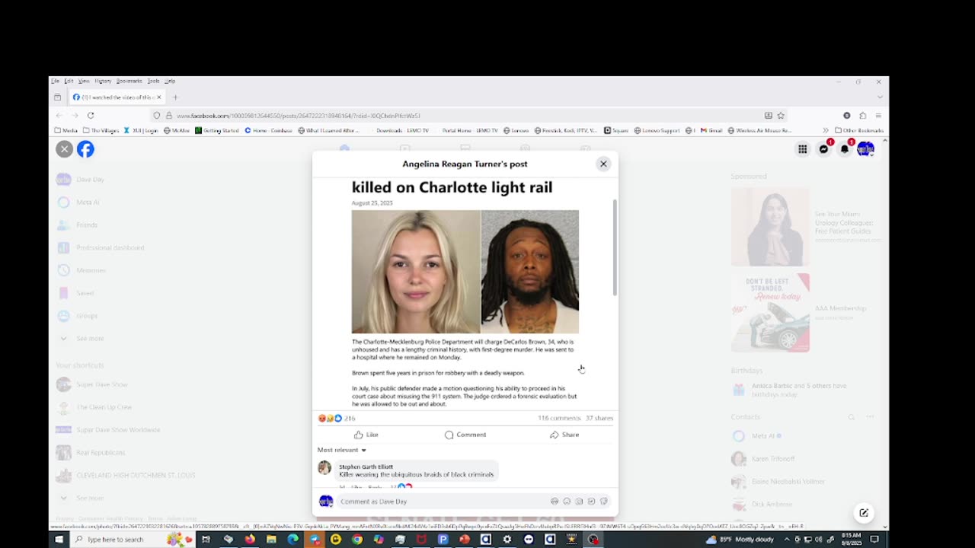Open the View menu

(84, 81)
